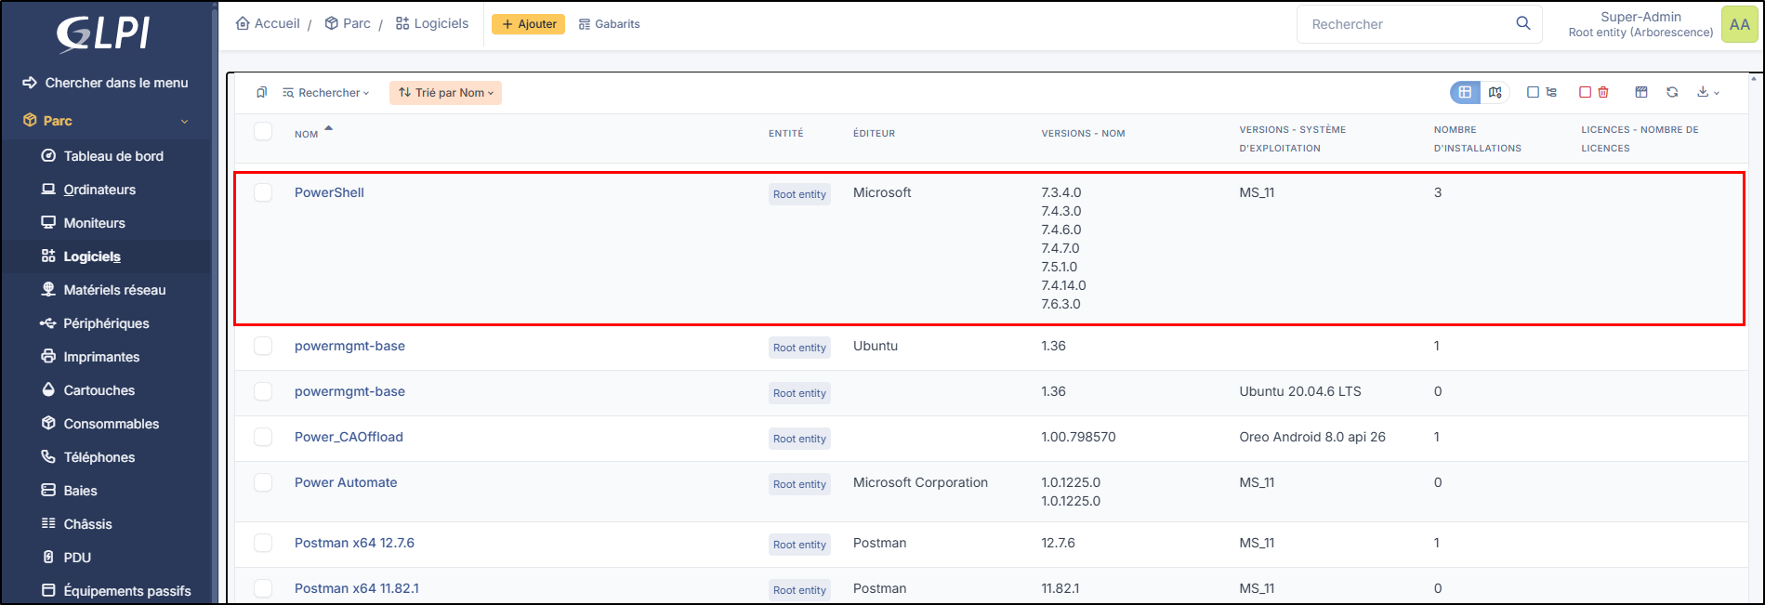
Task: Switch to map view icon
Action: point(1495,92)
